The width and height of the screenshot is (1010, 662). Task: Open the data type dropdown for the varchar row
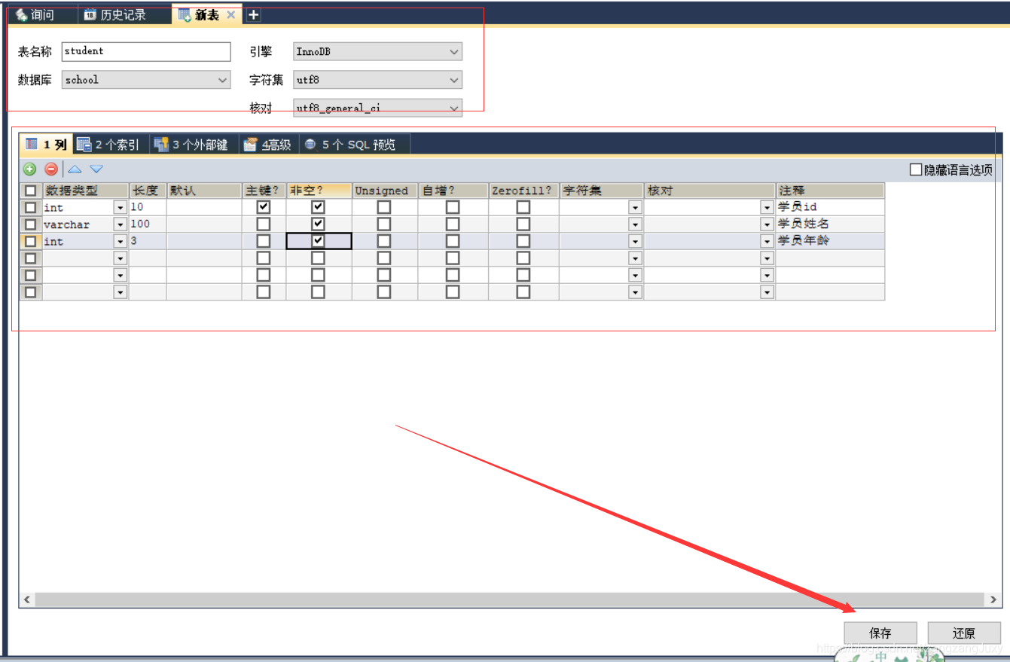[x=121, y=224]
